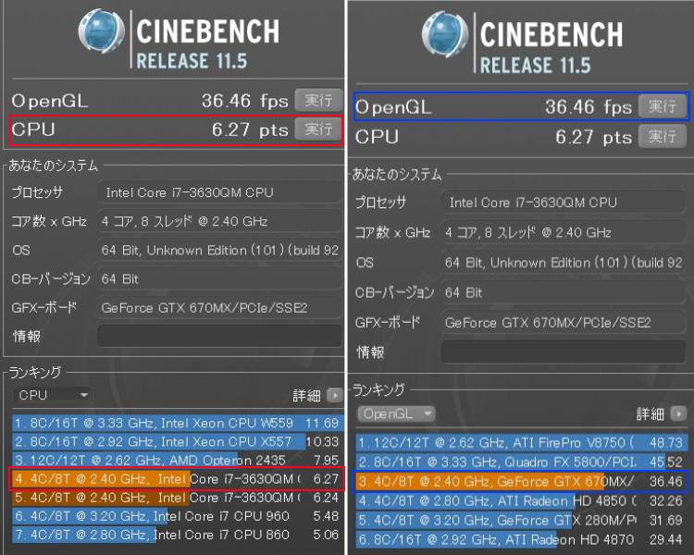Image resolution: width=694 pixels, height=555 pixels.
Task: Click 6.27 pts value in right panel
Action: (593, 137)
